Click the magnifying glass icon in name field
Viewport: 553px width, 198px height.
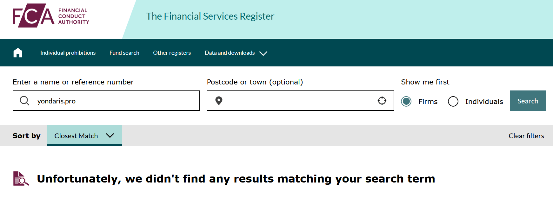tap(24, 101)
